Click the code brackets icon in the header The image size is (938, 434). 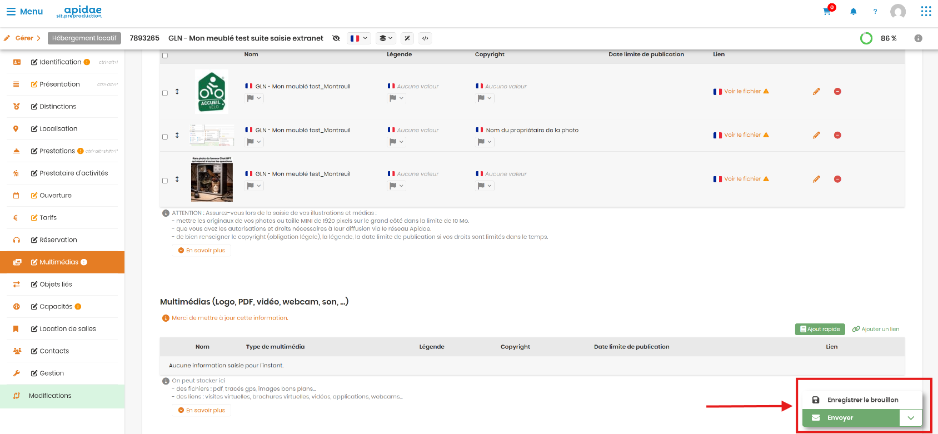[x=425, y=38]
